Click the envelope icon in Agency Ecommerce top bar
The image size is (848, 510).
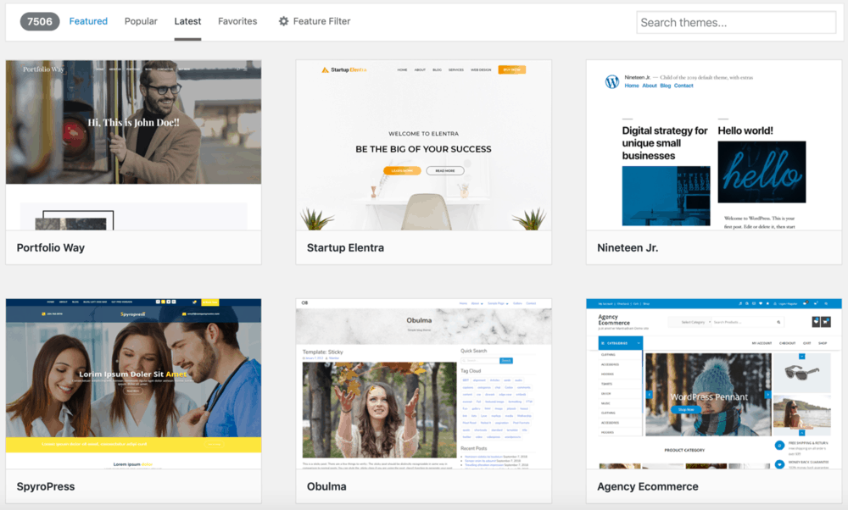(x=754, y=304)
